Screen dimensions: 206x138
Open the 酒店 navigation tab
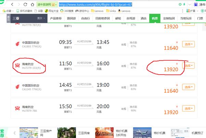point(143,18)
